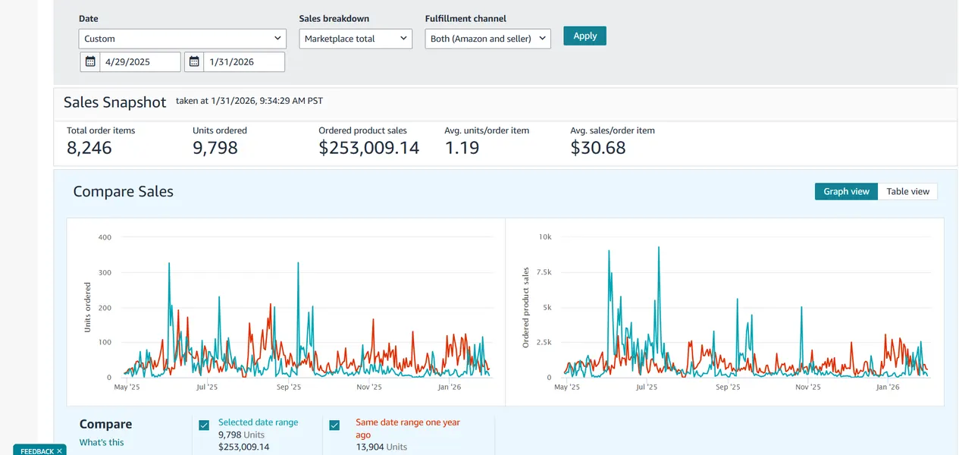Click the FEEDBACK label
Image resolution: width=959 pixels, height=455 pixels.
click(37, 451)
